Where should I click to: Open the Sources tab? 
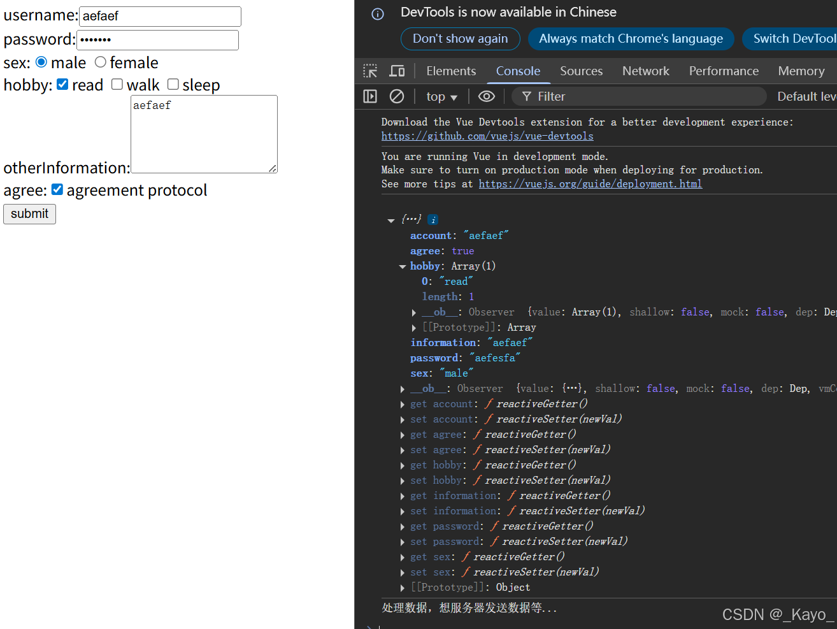[x=581, y=71]
